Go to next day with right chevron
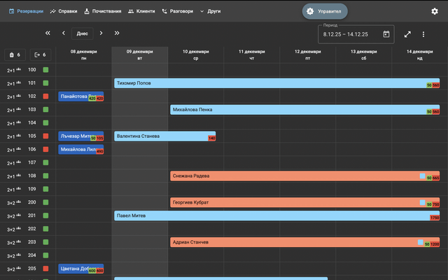Image resolution: width=448 pixels, height=280 pixels. [x=101, y=33]
